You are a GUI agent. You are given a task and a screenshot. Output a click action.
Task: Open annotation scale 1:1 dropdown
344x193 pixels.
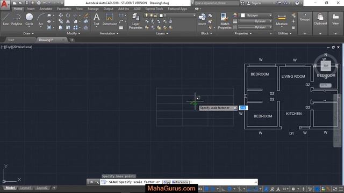tap(285, 189)
